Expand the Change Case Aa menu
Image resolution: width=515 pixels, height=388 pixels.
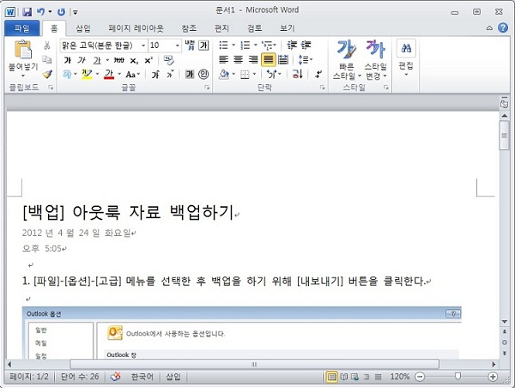[133, 75]
